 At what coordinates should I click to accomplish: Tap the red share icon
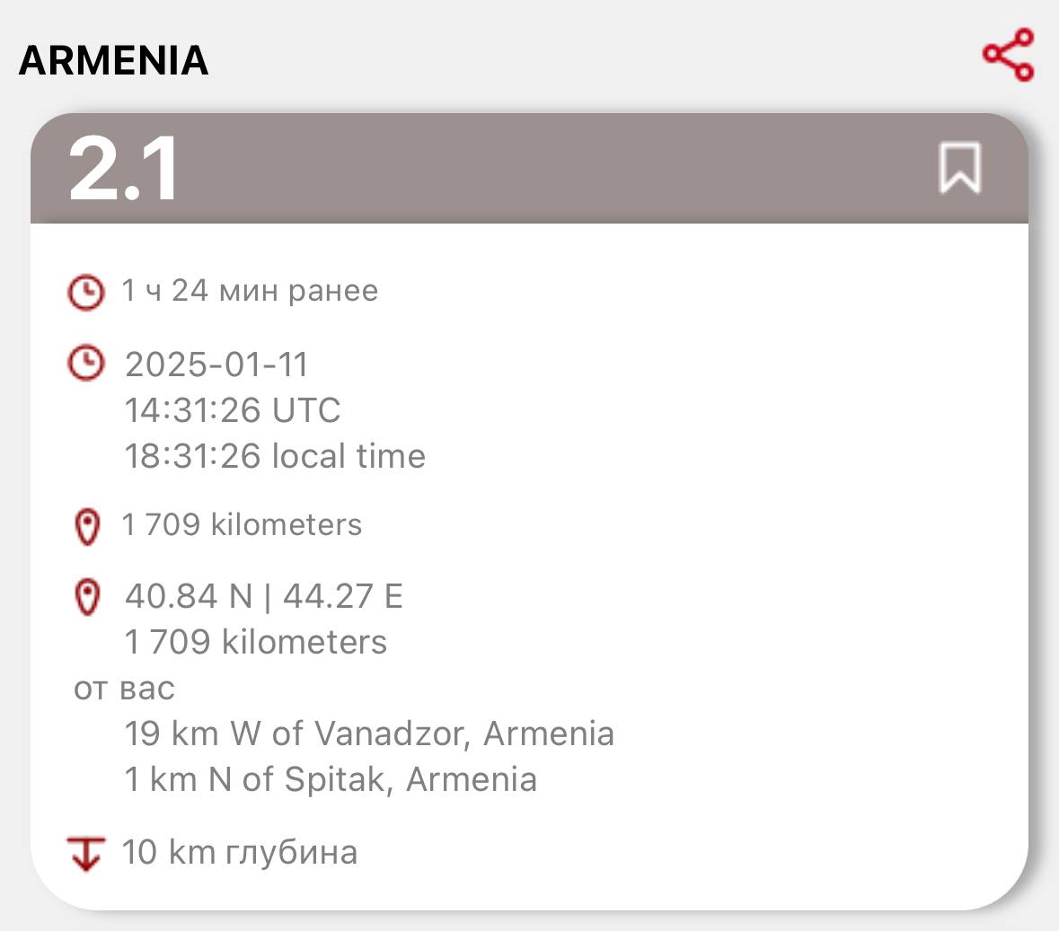point(1008,55)
